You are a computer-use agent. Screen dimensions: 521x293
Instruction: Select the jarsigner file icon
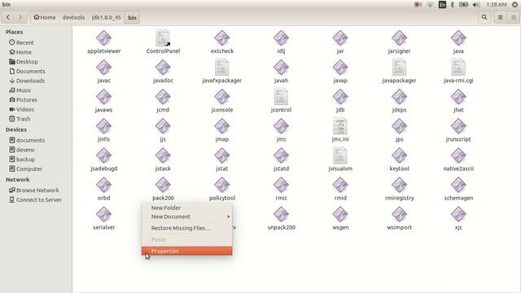399,38
